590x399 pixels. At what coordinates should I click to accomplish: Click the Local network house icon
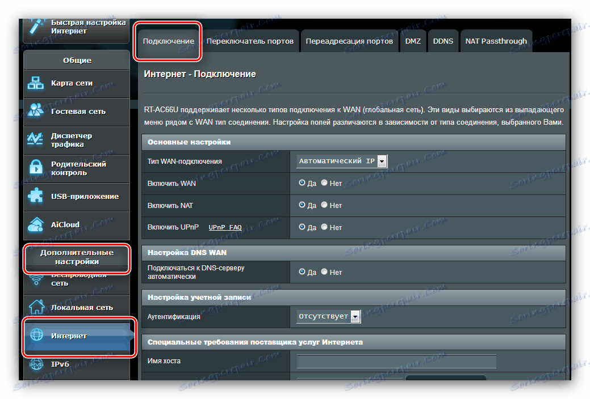pos(36,307)
